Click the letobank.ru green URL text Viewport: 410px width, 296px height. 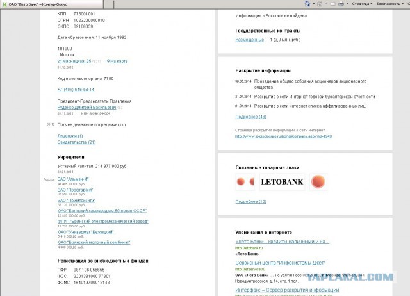(x=249, y=248)
